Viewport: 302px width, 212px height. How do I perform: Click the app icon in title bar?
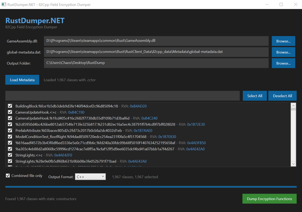tap(4, 5)
